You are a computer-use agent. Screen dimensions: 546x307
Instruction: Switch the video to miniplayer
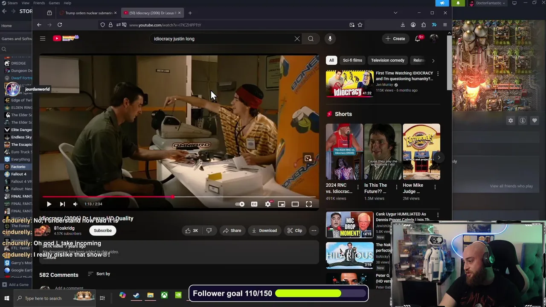pos(282,204)
